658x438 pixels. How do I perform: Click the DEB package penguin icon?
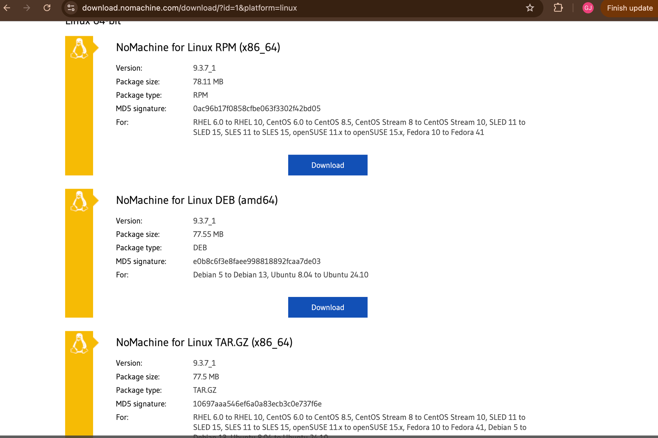coord(79,201)
